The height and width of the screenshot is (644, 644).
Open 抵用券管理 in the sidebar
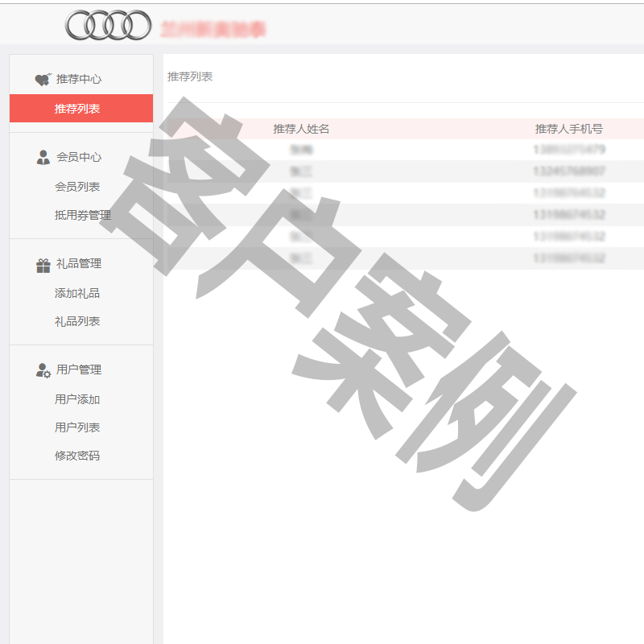pos(83,215)
